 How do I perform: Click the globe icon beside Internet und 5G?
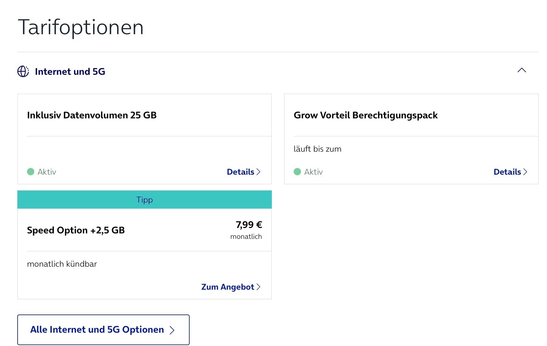(23, 71)
